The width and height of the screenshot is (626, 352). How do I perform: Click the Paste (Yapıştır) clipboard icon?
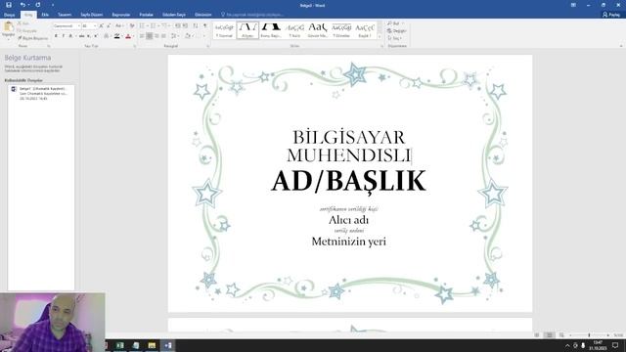point(8,26)
